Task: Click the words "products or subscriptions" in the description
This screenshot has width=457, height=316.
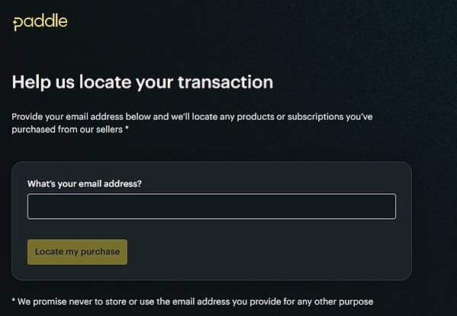Action: 289,118
